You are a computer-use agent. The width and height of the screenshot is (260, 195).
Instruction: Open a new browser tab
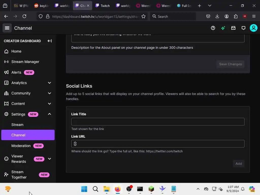[x=200, y=6]
